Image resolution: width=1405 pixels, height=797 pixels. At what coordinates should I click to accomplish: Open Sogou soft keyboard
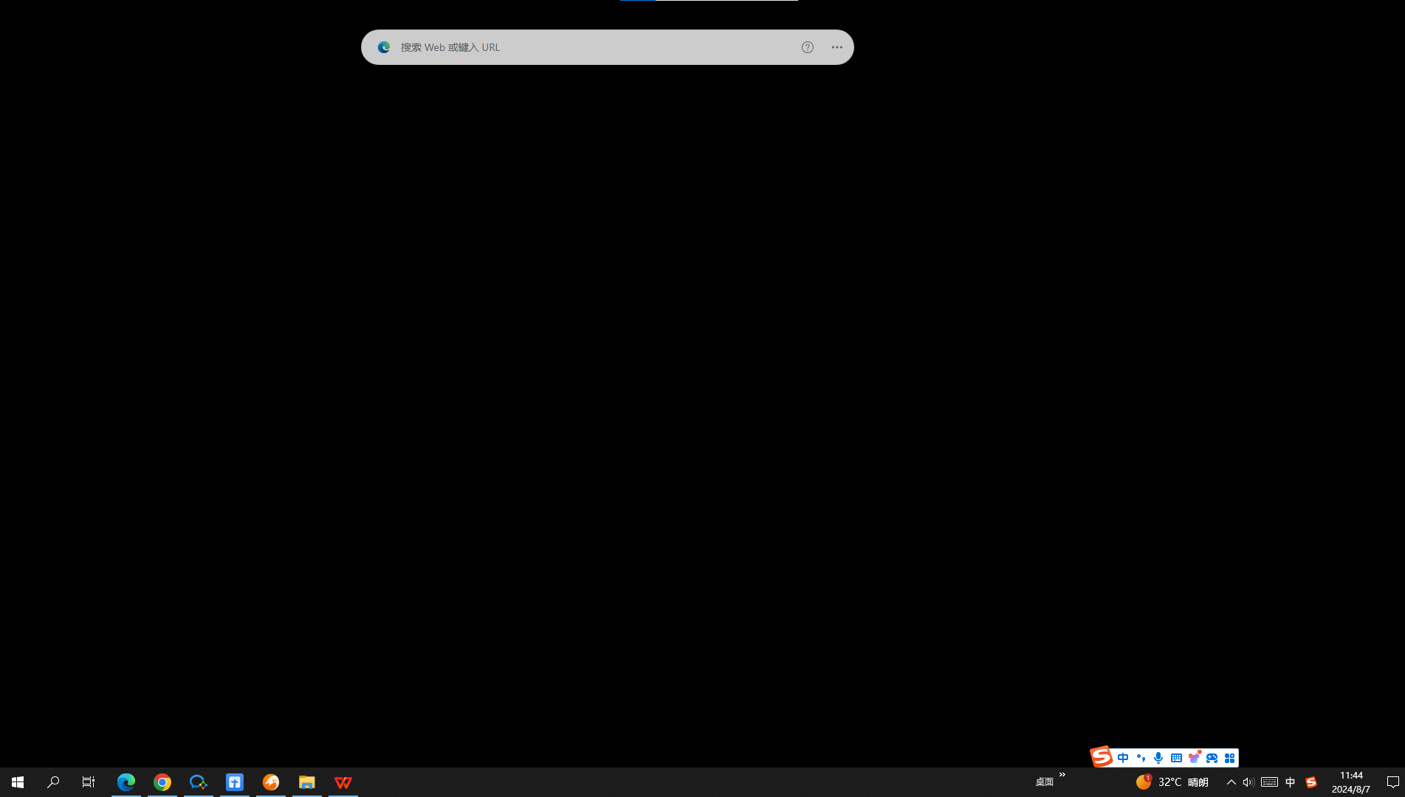[x=1176, y=758]
